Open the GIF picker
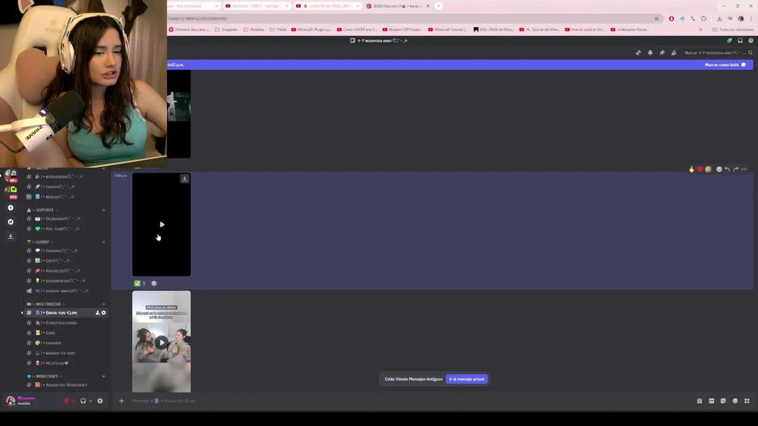Screen dimensions: 758x426 [x=711, y=401]
